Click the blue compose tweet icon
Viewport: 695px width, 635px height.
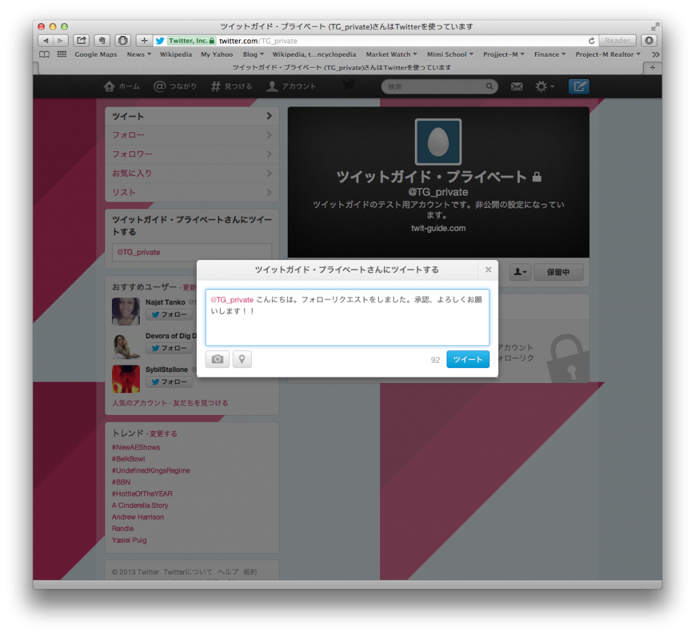(579, 86)
